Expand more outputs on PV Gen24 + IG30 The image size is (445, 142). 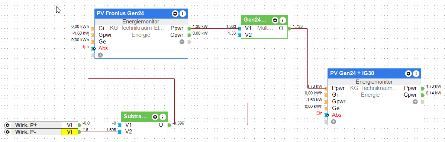(x=415, y=102)
